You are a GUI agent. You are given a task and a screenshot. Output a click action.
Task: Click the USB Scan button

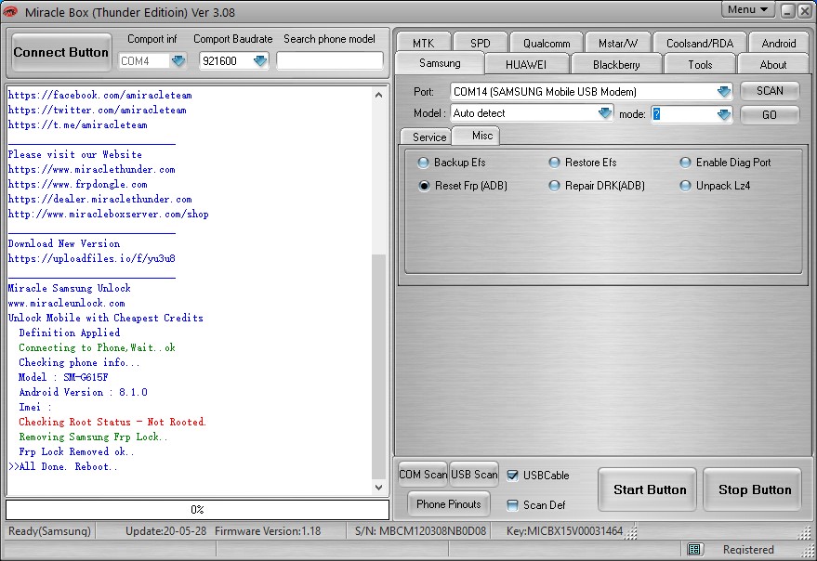coord(474,475)
